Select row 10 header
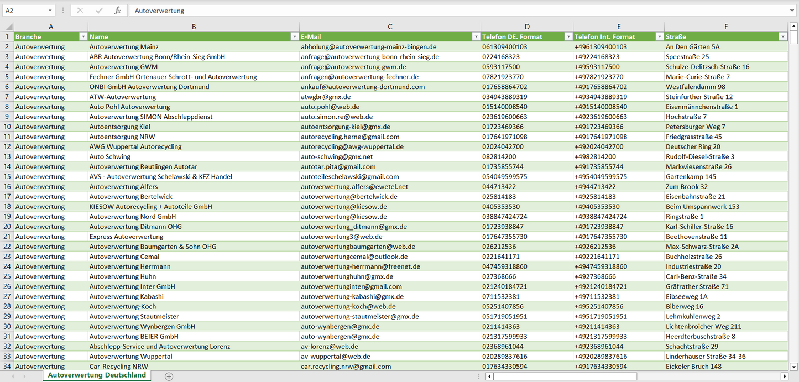Image resolution: width=799 pixels, height=382 pixels. pyautogui.click(x=7, y=127)
